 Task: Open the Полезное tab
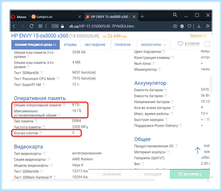click(x=124, y=45)
